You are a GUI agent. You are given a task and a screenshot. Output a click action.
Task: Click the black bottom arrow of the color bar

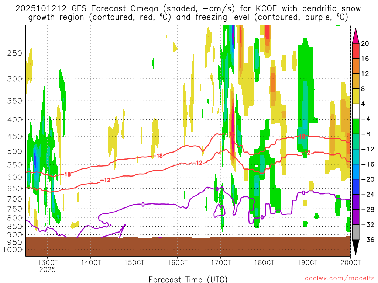355,247
